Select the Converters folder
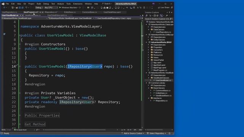This screenshot has width=244, height=137. pos(158,50)
